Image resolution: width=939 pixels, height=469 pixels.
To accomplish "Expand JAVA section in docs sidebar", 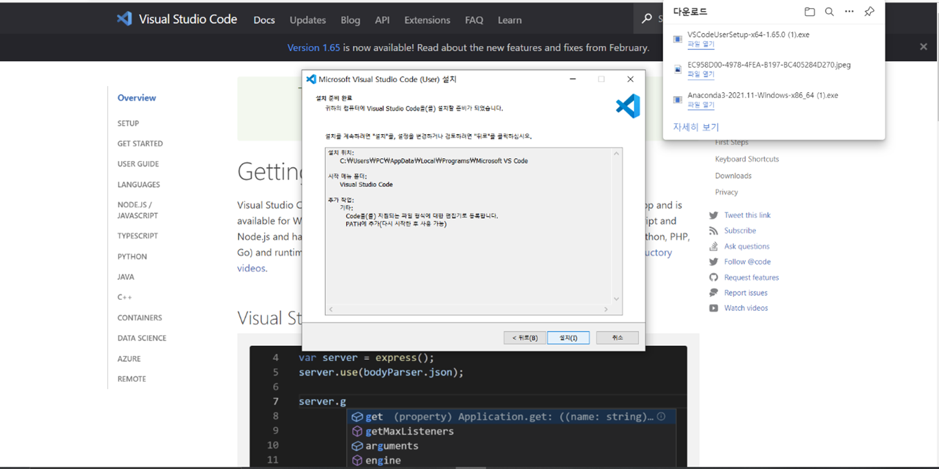I will pos(126,276).
